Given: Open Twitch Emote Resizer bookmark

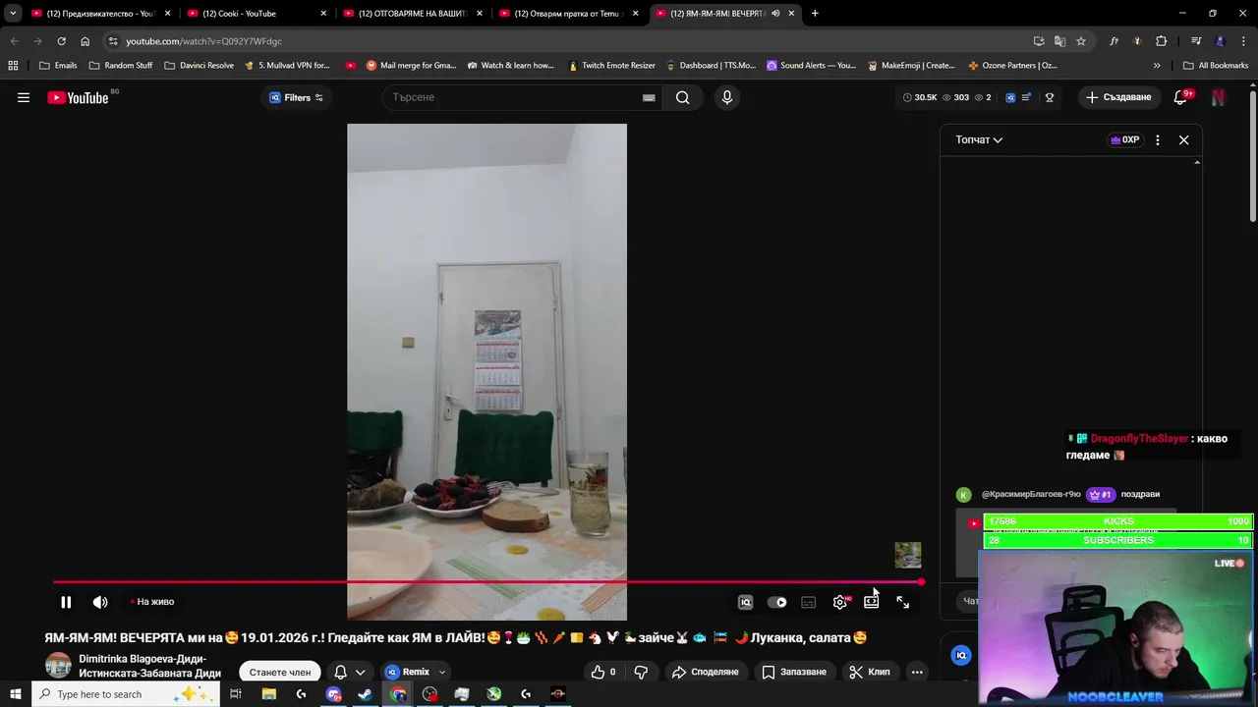Looking at the screenshot, I should click(611, 66).
